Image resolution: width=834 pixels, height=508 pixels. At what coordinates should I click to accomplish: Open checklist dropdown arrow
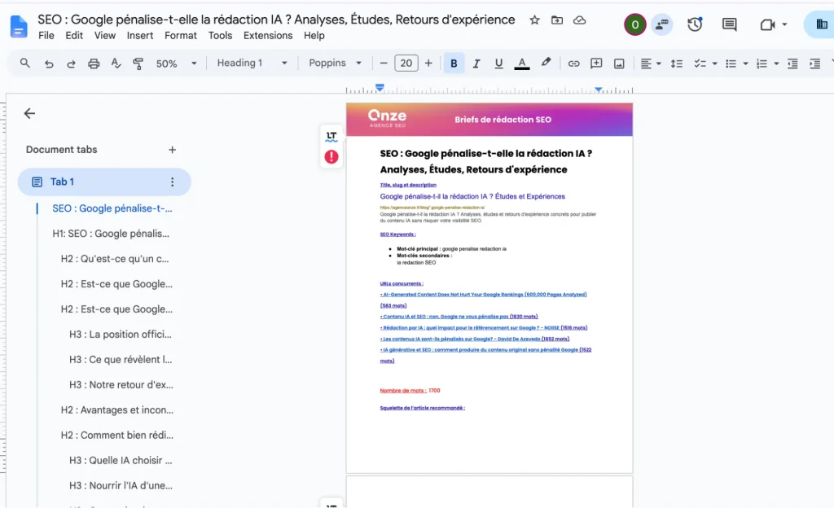715,63
